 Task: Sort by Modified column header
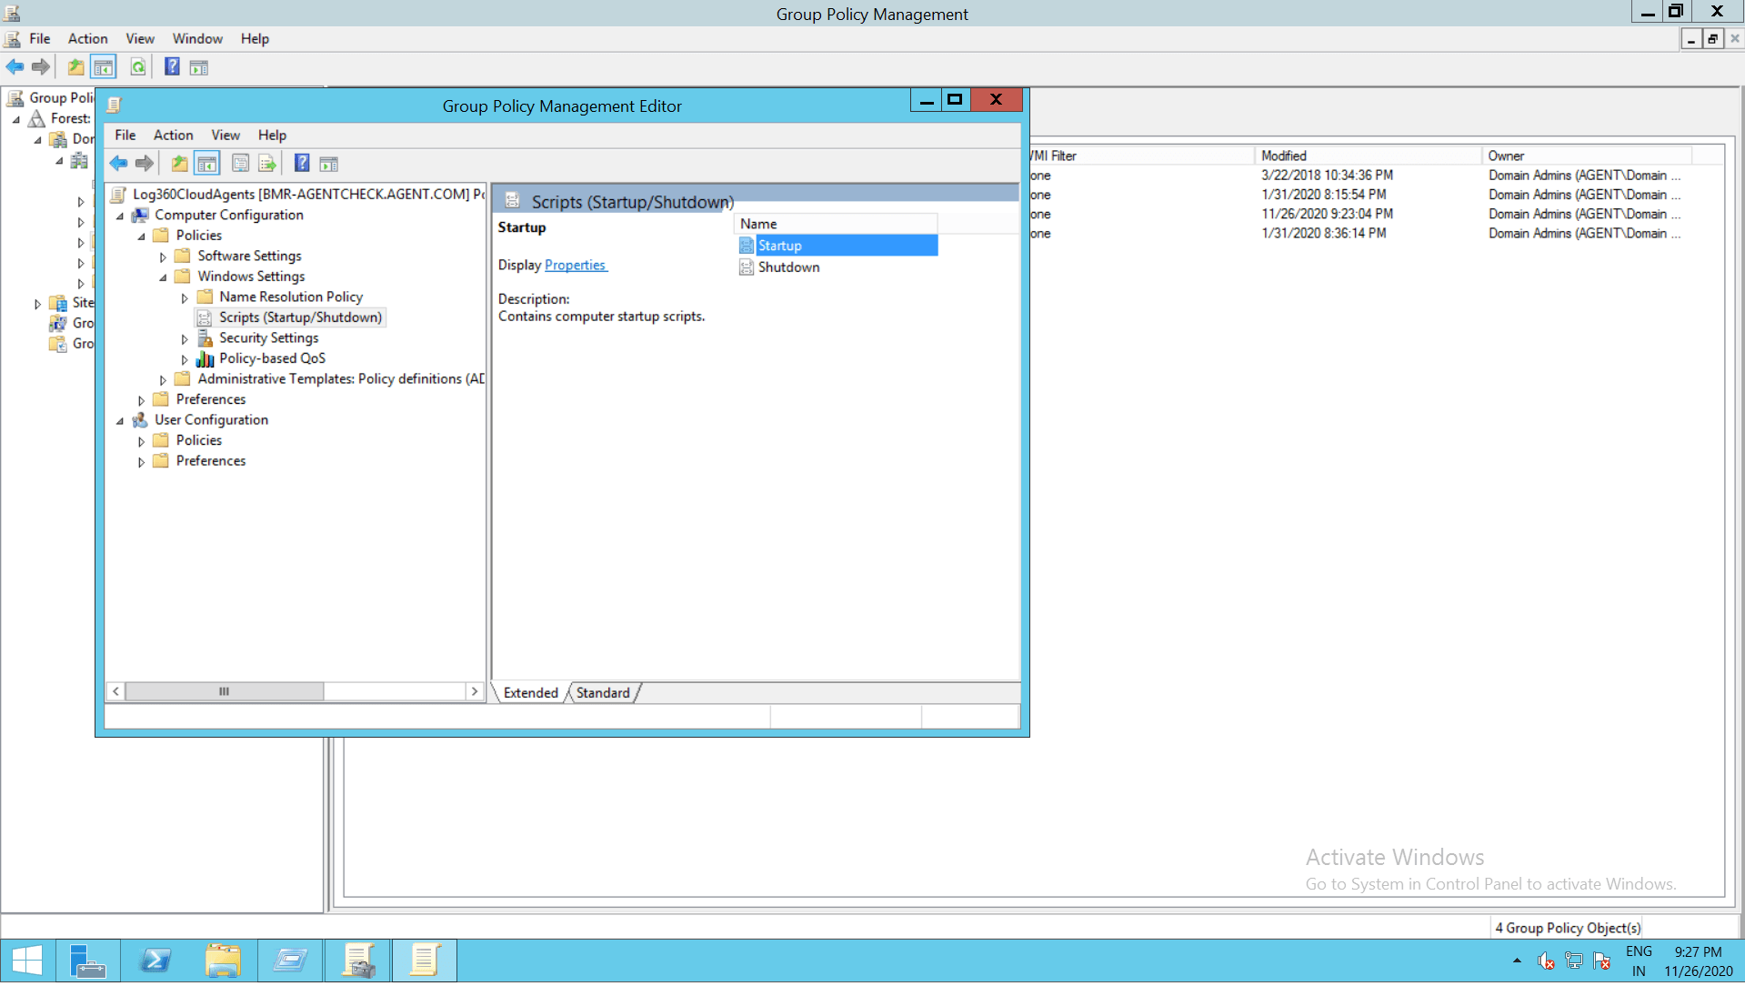pyautogui.click(x=1369, y=156)
